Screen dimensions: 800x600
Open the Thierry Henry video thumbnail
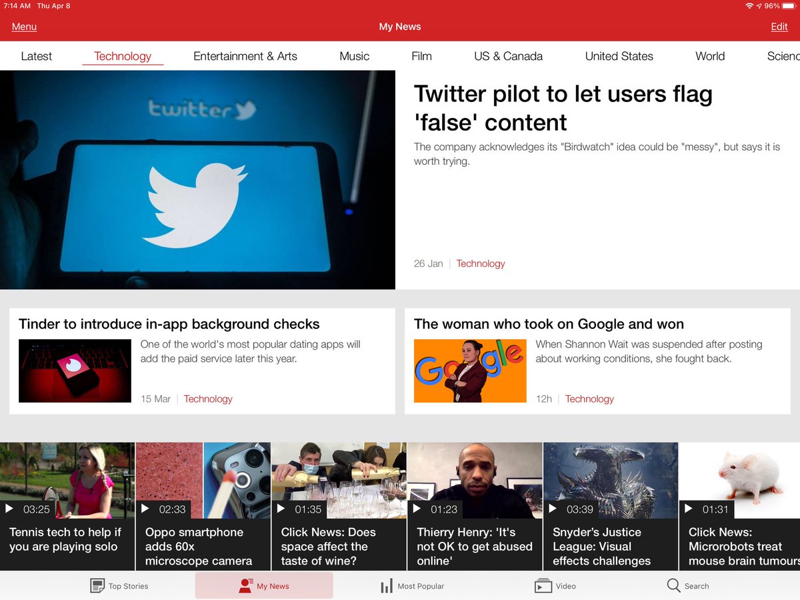pyautogui.click(x=475, y=480)
